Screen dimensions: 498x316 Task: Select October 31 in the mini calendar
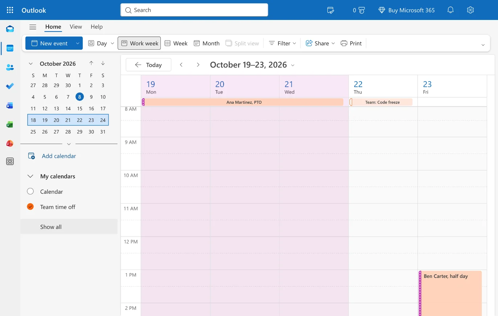(x=103, y=132)
